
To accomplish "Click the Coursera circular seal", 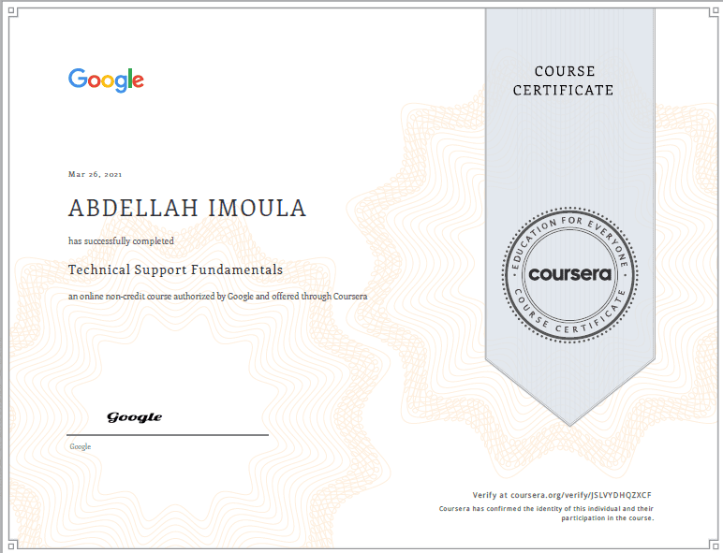I will 570,275.
